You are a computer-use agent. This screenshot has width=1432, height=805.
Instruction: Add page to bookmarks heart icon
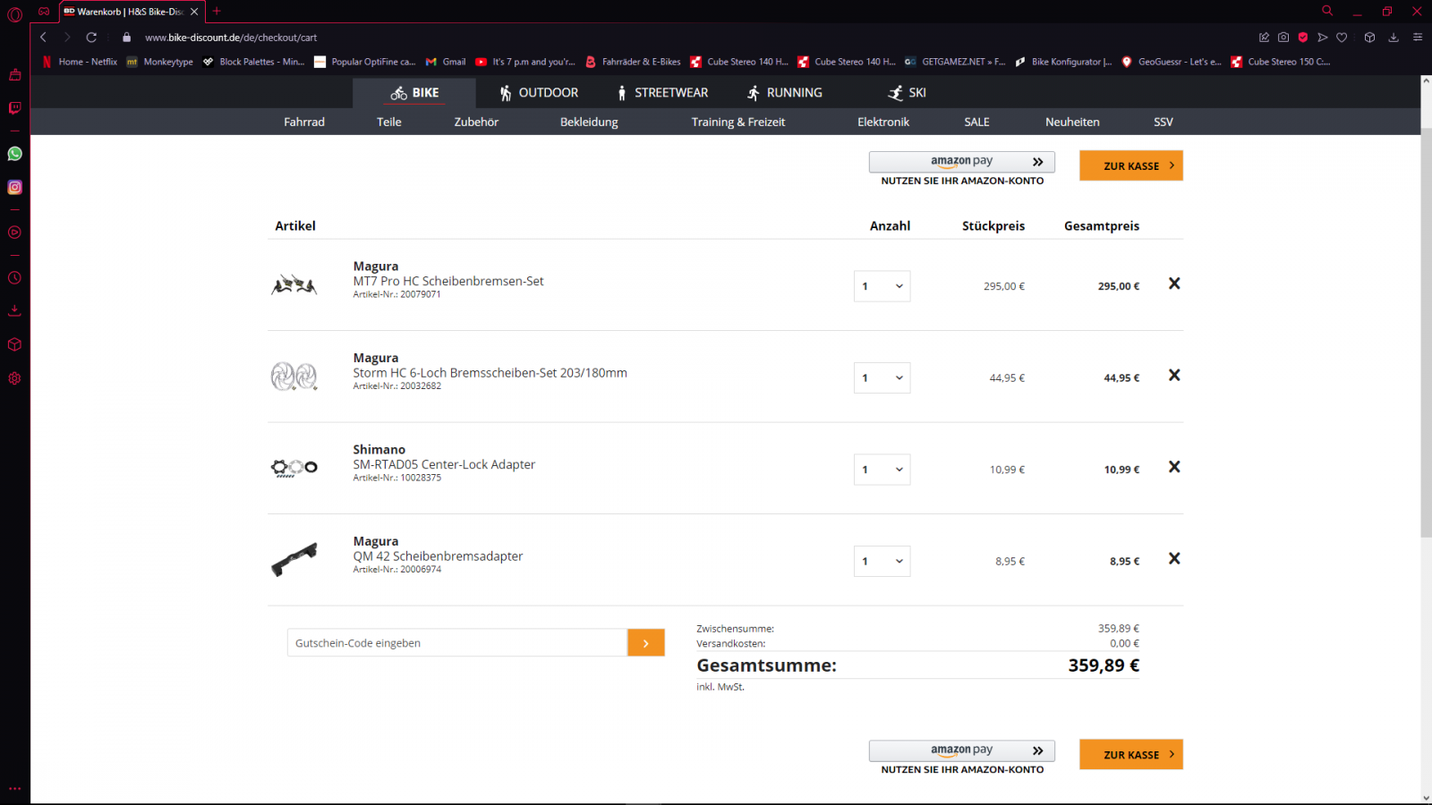[x=1342, y=38]
